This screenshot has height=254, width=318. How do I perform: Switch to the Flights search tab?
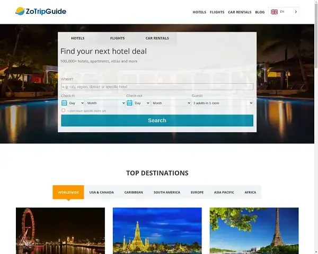coord(118,38)
